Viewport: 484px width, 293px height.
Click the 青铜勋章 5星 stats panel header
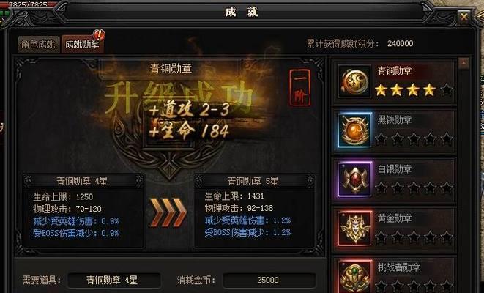point(254,181)
